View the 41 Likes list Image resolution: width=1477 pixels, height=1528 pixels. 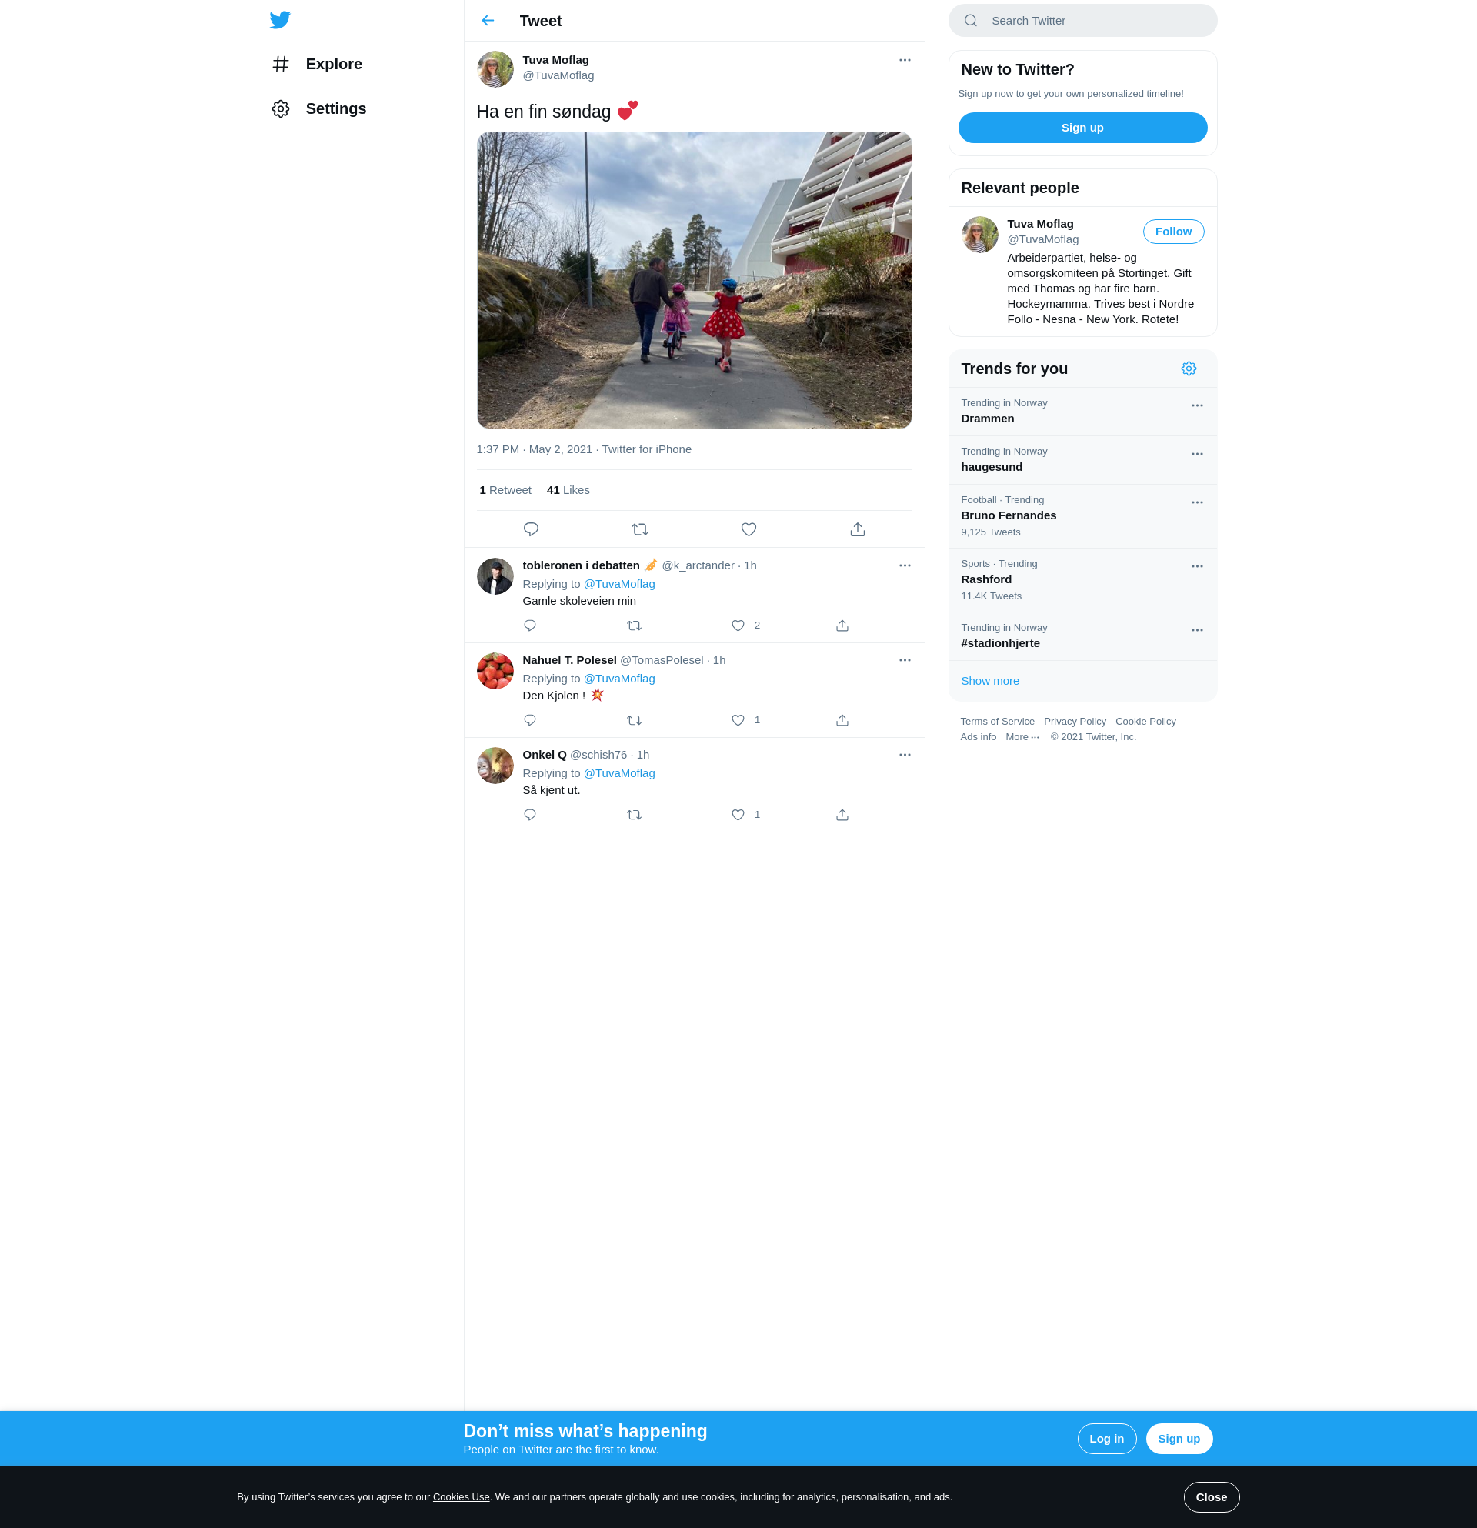[x=568, y=490]
